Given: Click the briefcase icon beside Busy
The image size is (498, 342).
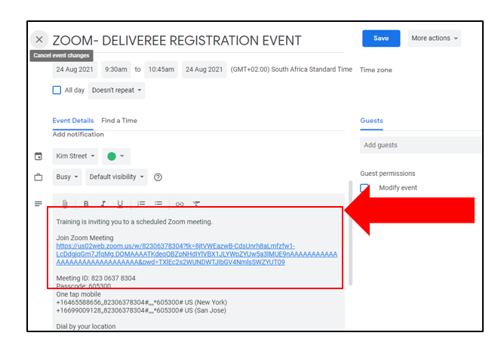Looking at the screenshot, I should (38, 177).
